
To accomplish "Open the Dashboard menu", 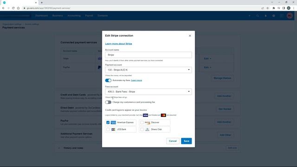I will (41, 16).
